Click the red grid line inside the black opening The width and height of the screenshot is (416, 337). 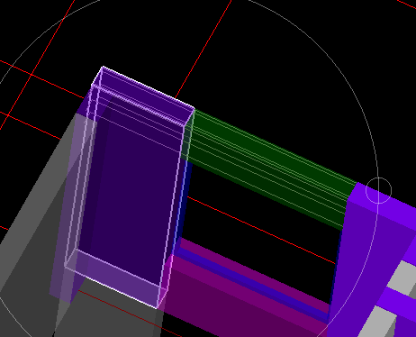(x=261, y=231)
